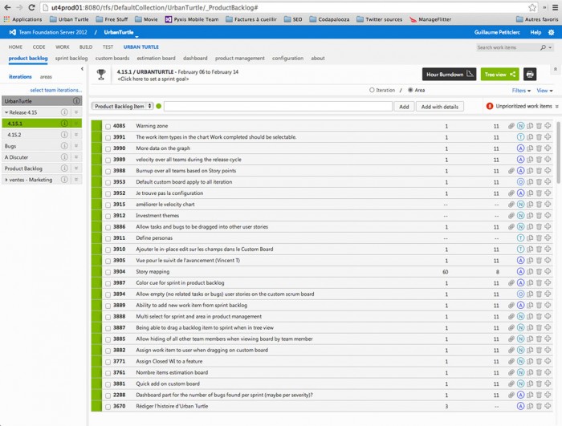Open the select team iterations link
Viewport: 562px width, 426px height.
(x=55, y=90)
